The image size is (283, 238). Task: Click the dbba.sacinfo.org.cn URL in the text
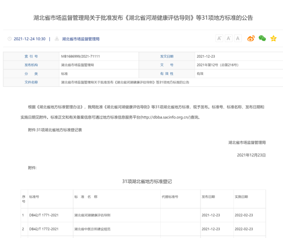(165, 117)
